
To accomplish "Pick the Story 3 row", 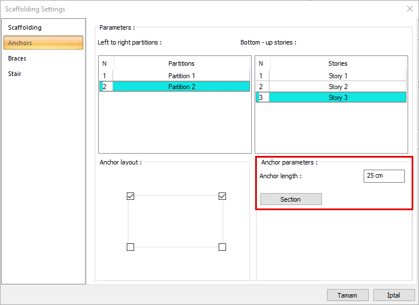I will pyautogui.click(x=337, y=98).
